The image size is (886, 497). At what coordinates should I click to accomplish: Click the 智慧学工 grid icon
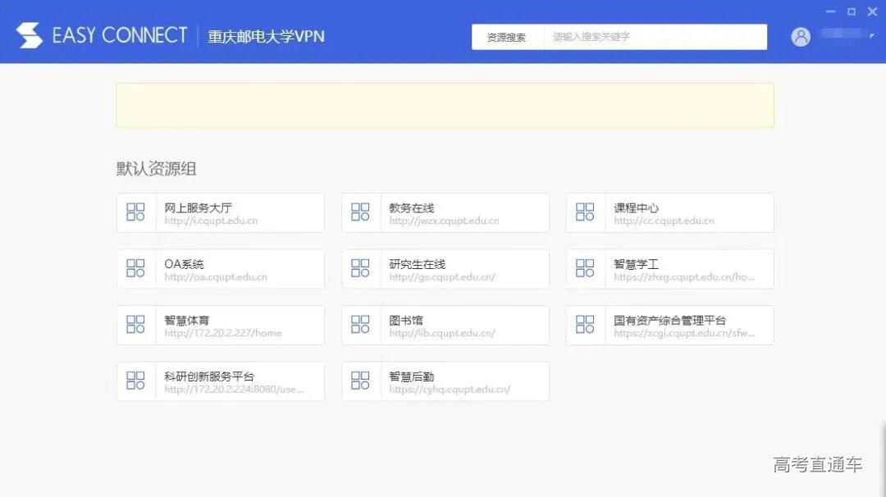click(x=584, y=268)
